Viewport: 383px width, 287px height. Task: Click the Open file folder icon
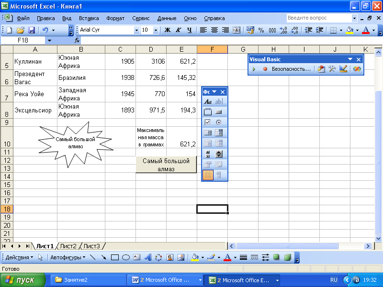[x=21, y=30]
